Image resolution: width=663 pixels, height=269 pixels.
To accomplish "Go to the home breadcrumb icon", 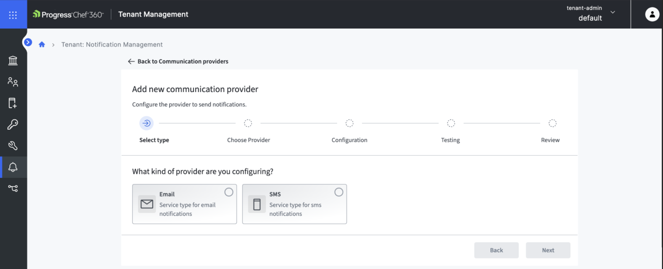I will pos(42,44).
